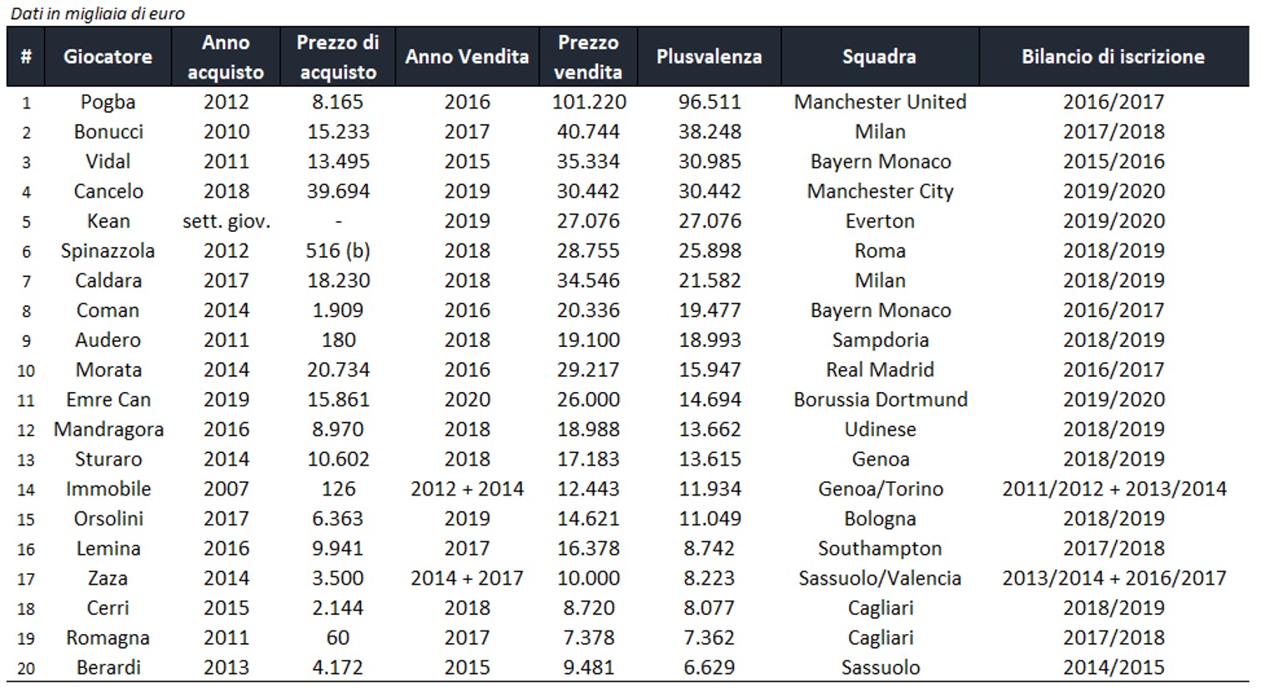
Task: Click the Giocatore column header
Action: coord(108,57)
